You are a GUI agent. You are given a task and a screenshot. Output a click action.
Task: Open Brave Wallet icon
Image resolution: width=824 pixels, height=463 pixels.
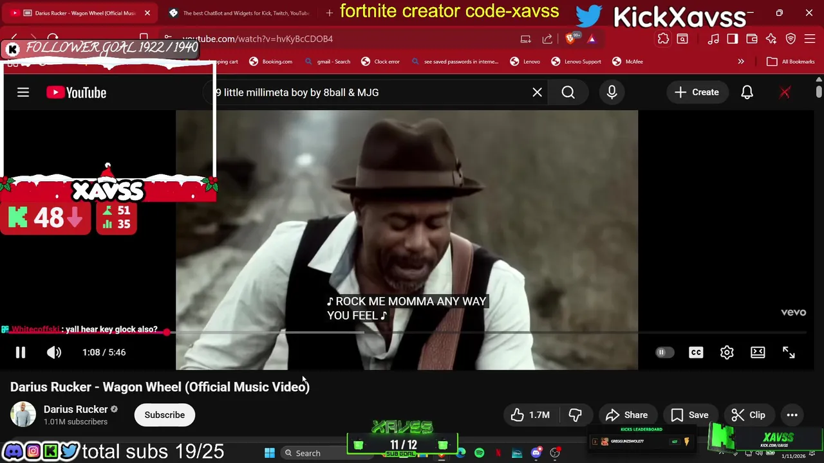pyautogui.click(x=752, y=39)
